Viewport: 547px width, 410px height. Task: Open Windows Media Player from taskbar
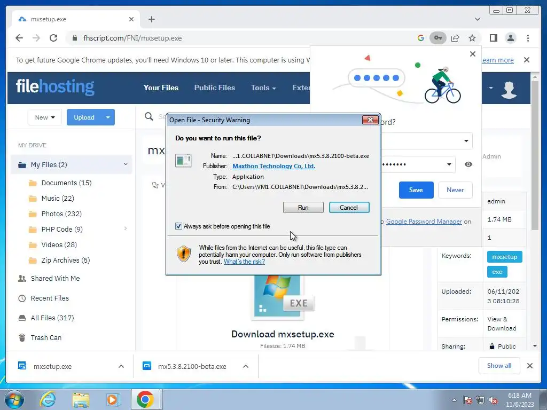[x=113, y=399]
